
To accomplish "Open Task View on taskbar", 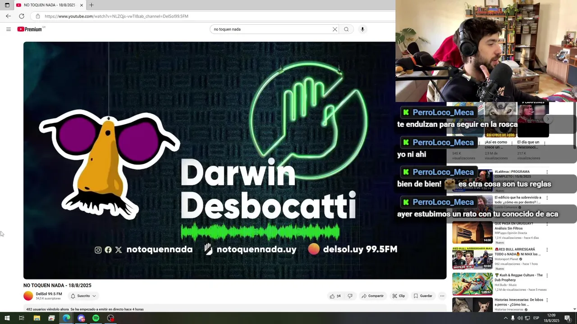I will coord(21,318).
